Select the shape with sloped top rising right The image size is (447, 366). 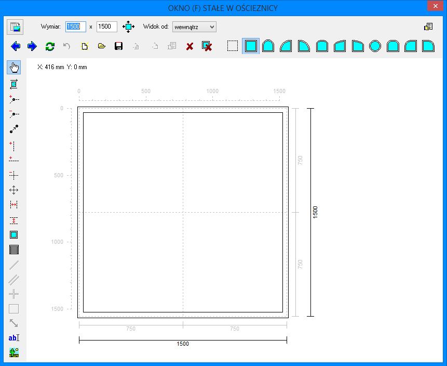pos(340,46)
